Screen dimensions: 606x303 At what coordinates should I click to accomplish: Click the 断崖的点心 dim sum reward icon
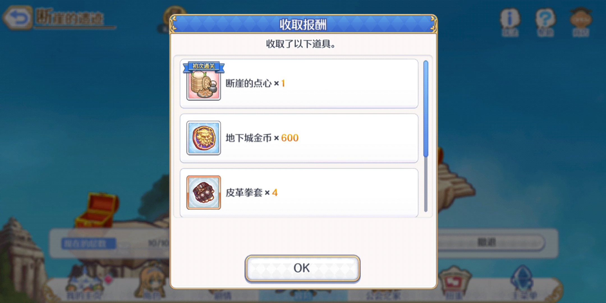pyautogui.click(x=204, y=84)
